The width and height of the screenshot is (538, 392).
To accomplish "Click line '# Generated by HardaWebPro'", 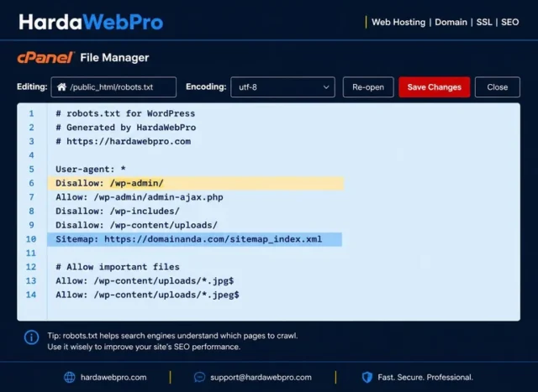I will 125,128.
